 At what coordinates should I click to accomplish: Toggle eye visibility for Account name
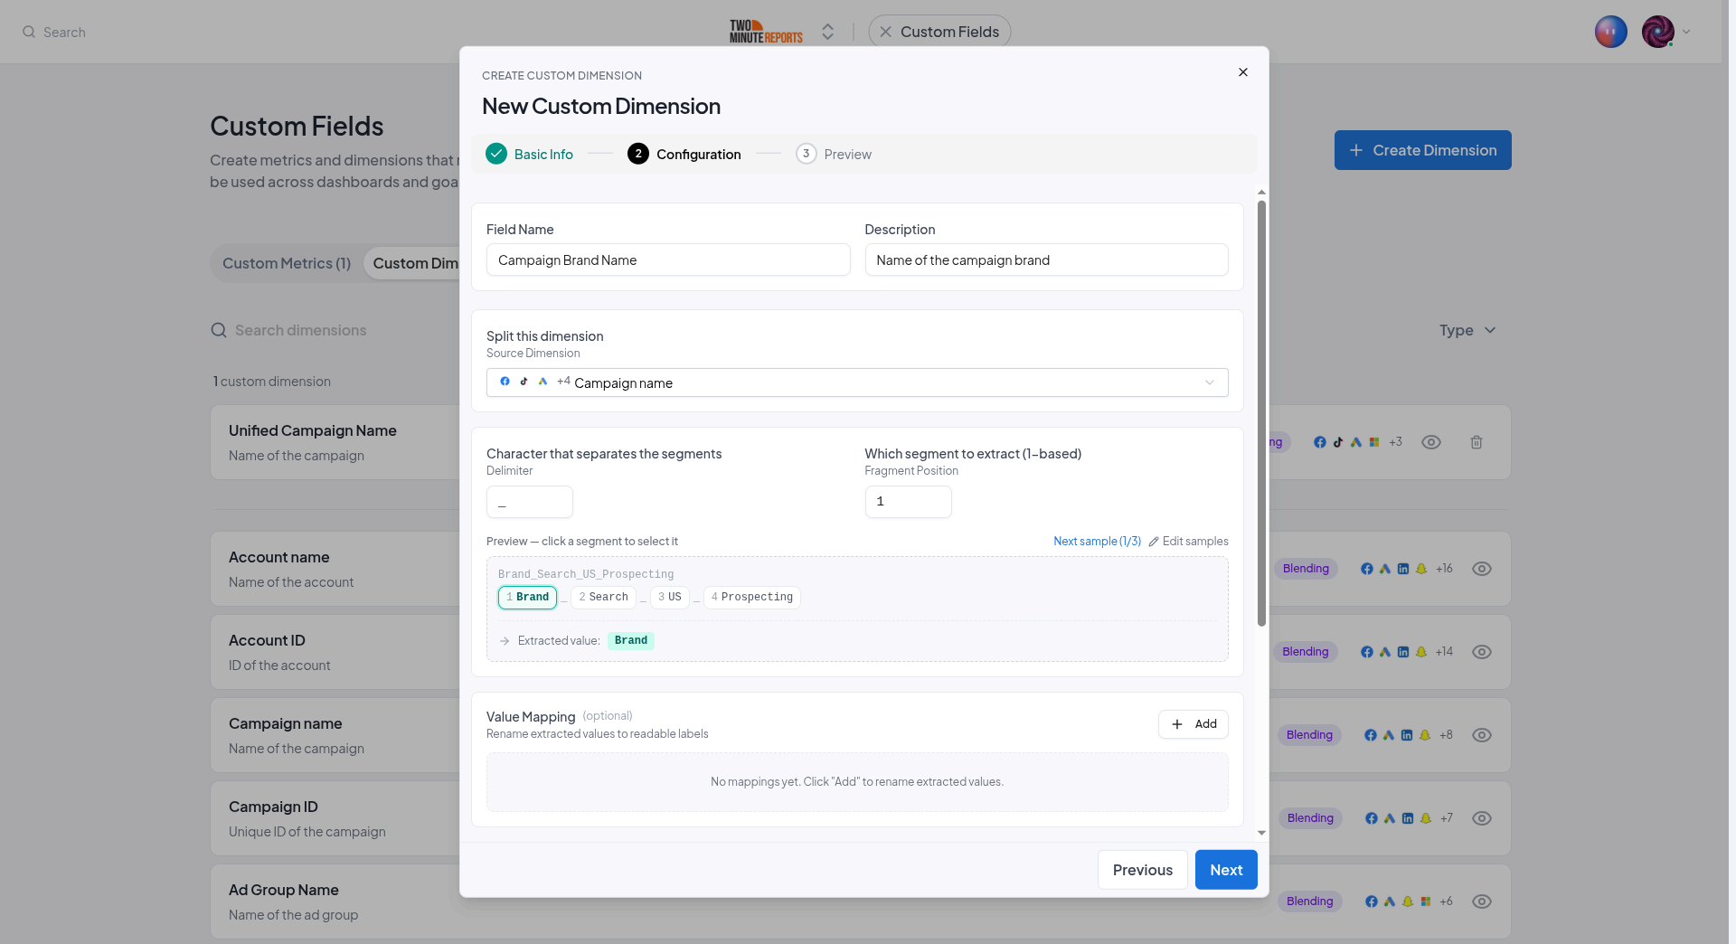pos(1482,569)
